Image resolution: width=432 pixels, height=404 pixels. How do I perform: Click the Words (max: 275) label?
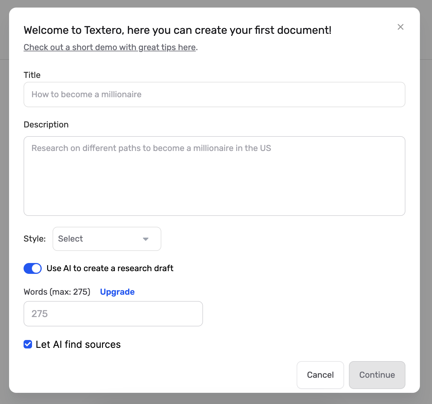point(57,292)
